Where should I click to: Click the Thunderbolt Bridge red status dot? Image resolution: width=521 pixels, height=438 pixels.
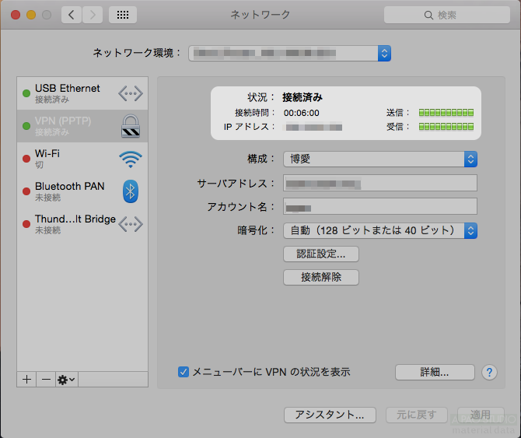pos(26,223)
